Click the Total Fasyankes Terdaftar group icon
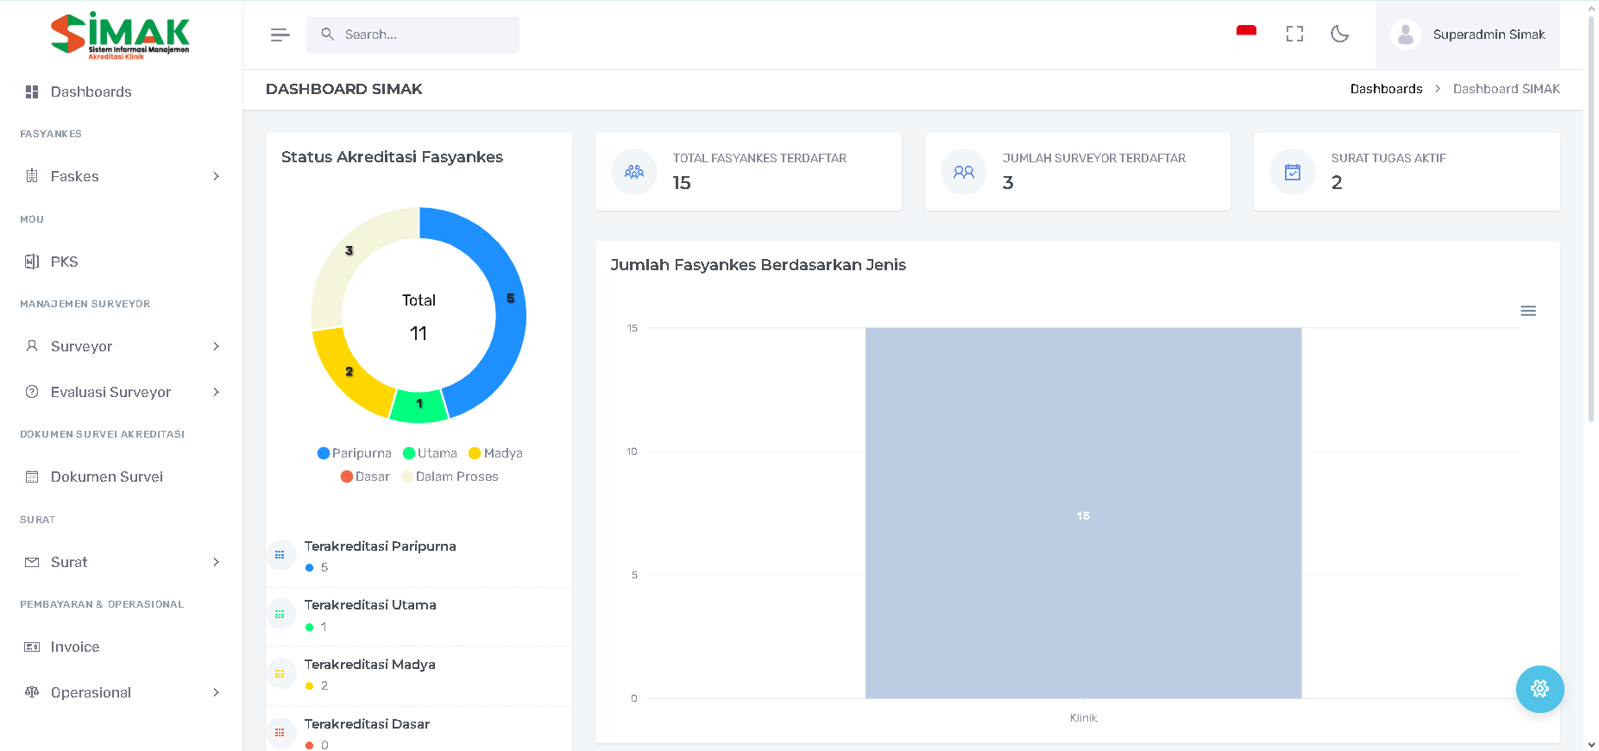Viewport: 1599px width, 751px height. [634, 172]
